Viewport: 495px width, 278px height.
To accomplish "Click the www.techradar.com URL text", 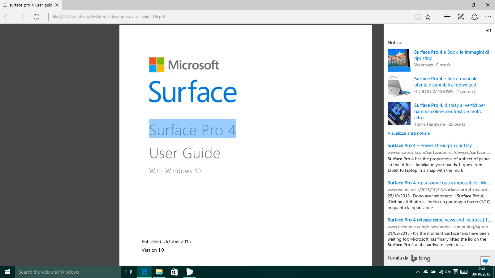I will [x=439, y=227].
